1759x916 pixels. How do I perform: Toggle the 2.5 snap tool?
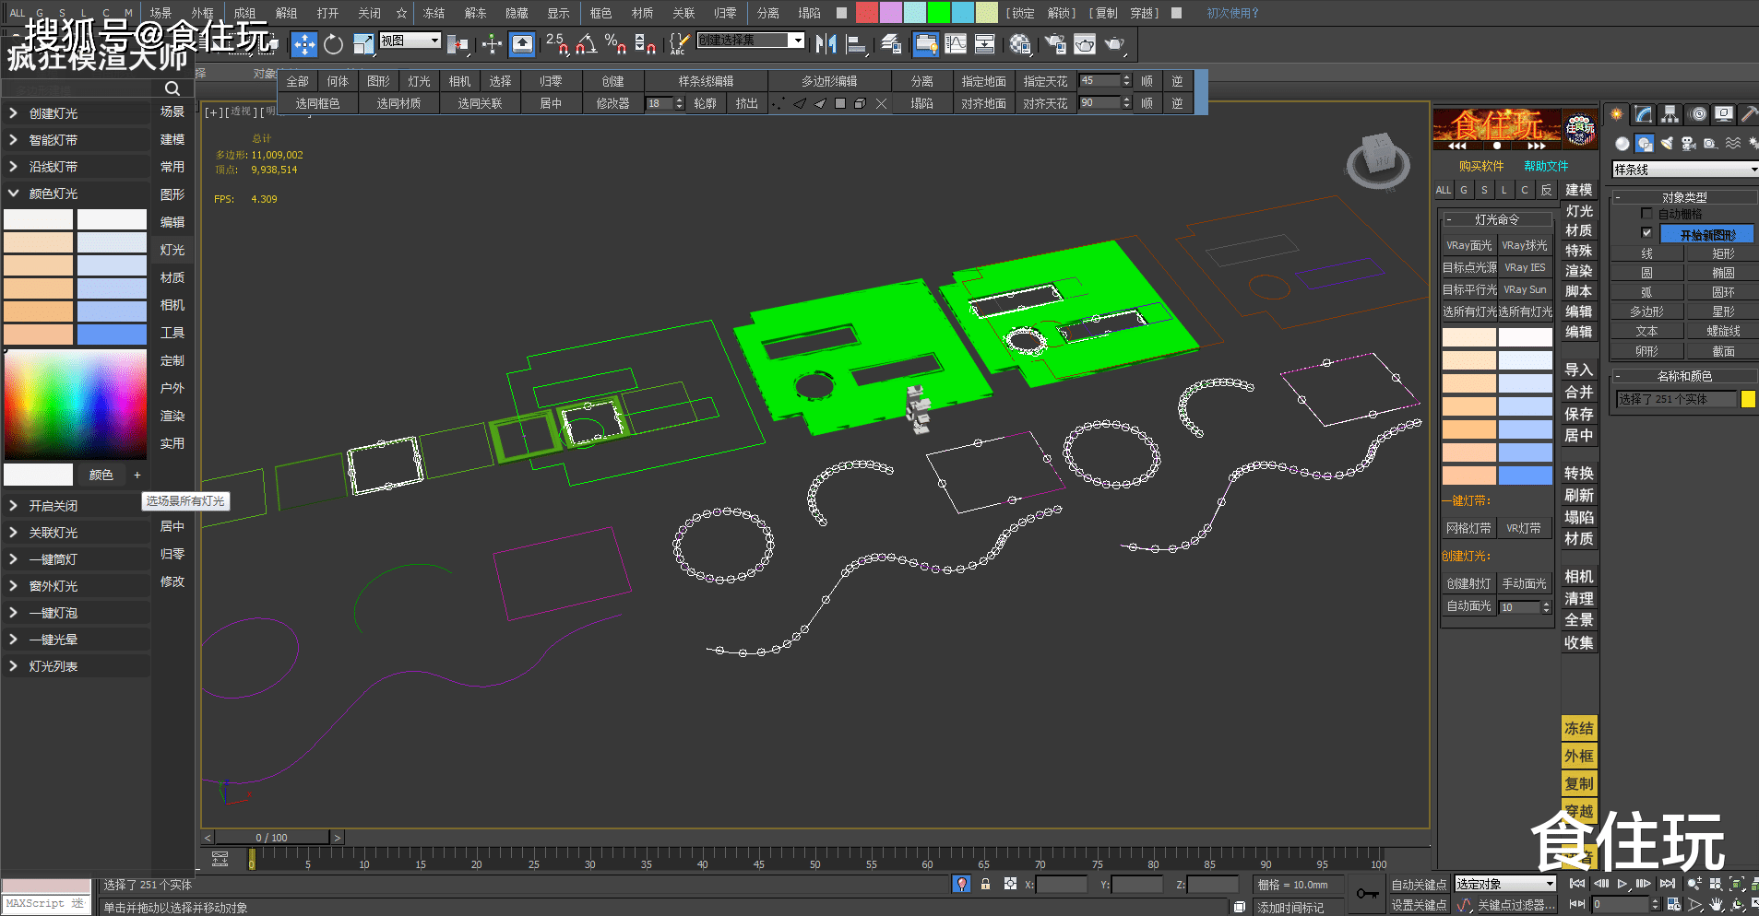tap(556, 43)
